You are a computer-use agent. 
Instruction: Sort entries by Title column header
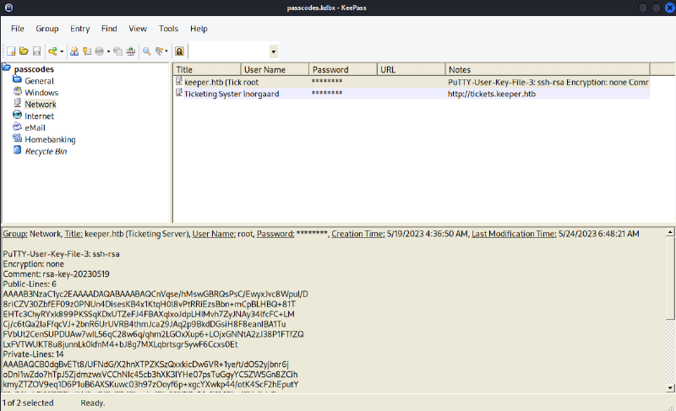[x=205, y=69]
